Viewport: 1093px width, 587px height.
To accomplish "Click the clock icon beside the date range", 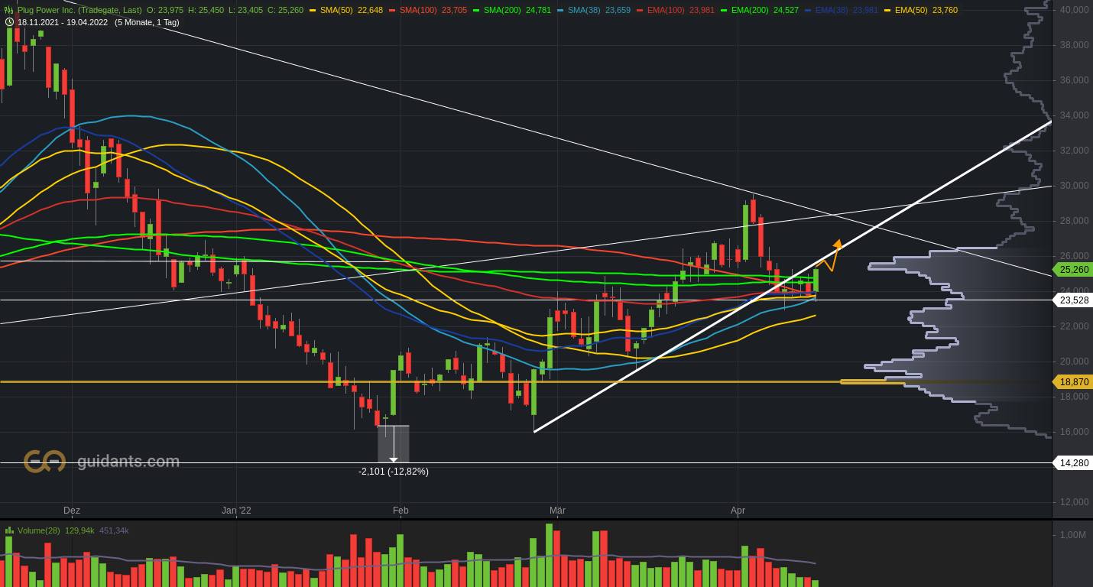I will click(x=9, y=22).
